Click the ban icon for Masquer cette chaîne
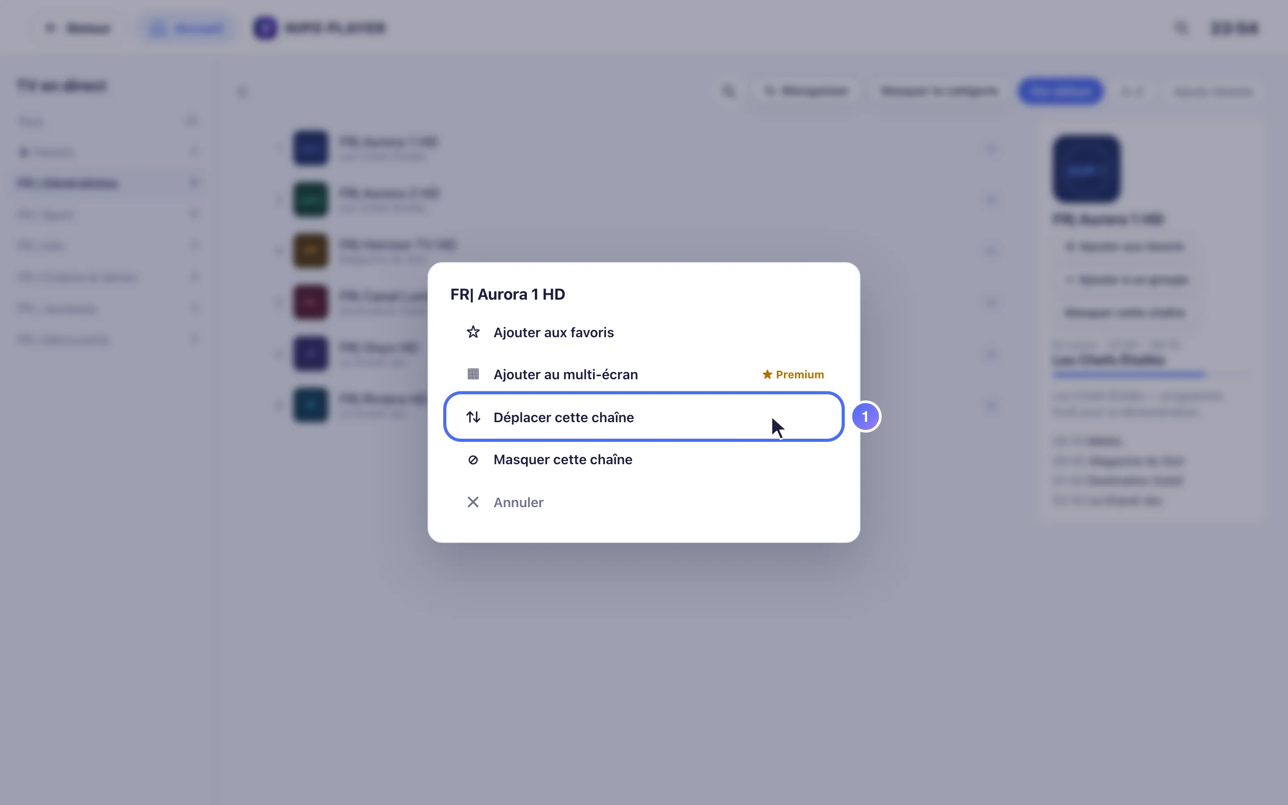 (473, 459)
